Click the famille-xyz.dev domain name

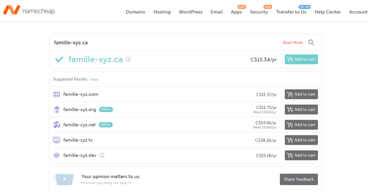point(80,155)
